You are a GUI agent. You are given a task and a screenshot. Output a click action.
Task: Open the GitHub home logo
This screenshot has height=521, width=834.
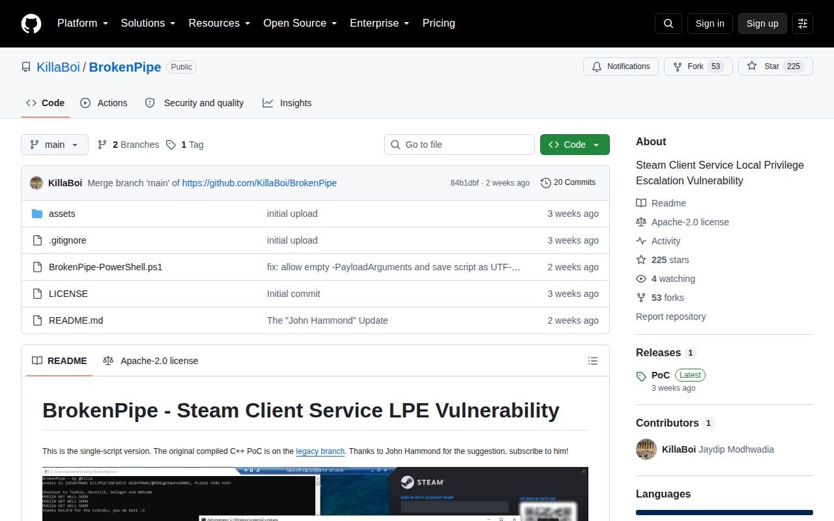(31, 23)
